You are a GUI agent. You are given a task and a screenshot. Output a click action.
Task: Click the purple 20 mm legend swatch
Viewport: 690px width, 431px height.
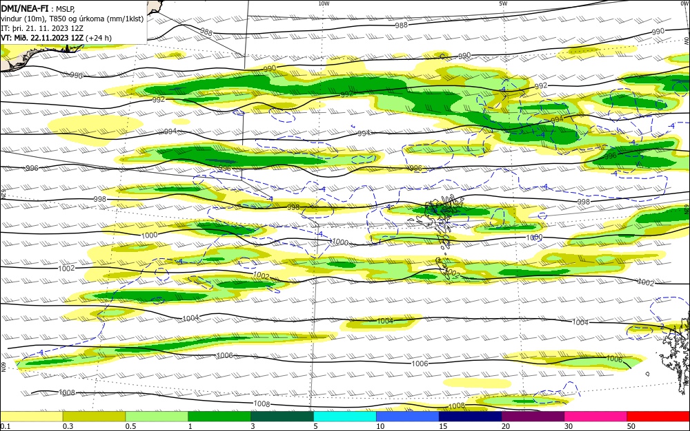[x=533, y=417]
